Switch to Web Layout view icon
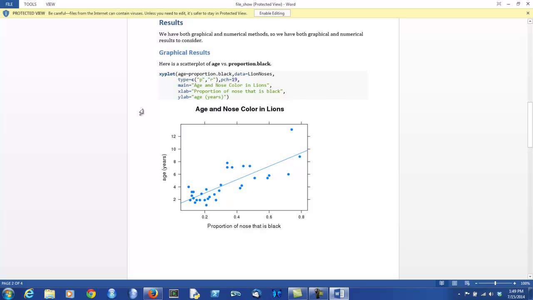Viewport: 533px width, 300px height. click(467, 283)
